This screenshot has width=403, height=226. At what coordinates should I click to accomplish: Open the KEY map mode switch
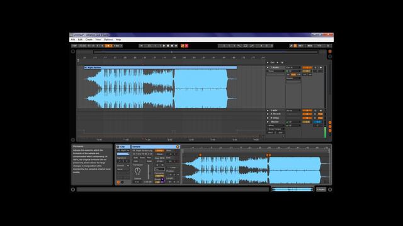click(x=300, y=46)
